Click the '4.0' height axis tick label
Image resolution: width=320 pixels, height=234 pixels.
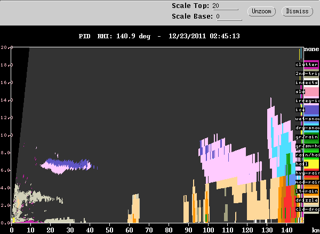(5, 188)
